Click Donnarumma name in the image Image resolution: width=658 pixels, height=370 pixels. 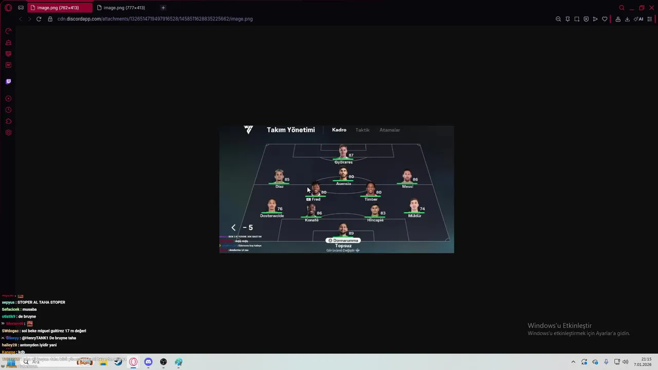343,240
